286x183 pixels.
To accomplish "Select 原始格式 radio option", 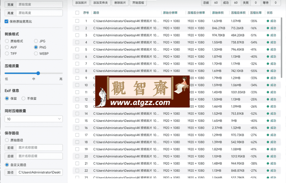I will coord(7,41).
